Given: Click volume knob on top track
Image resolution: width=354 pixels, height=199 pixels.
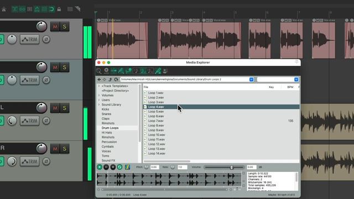Looking at the screenshot, I should 41,27.
